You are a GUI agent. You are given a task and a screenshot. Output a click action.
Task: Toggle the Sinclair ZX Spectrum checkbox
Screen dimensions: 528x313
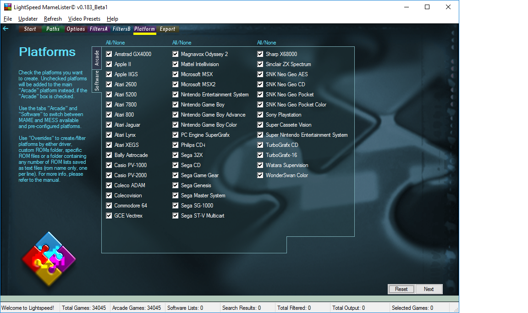pyautogui.click(x=260, y=64)
